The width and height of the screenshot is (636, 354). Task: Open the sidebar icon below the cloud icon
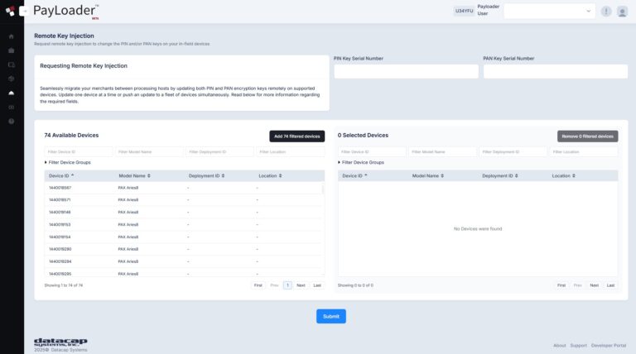click(x=12, y=108)
